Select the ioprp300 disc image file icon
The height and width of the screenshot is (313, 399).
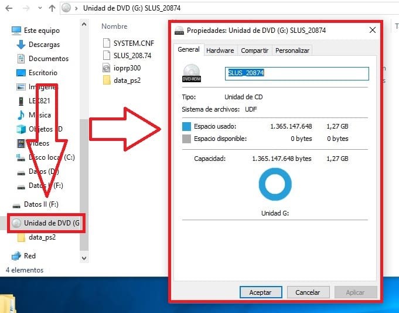(106, 68)
